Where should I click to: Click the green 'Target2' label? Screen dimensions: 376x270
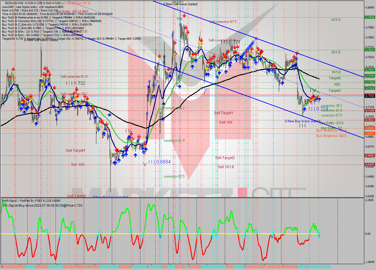coord(335,78)
